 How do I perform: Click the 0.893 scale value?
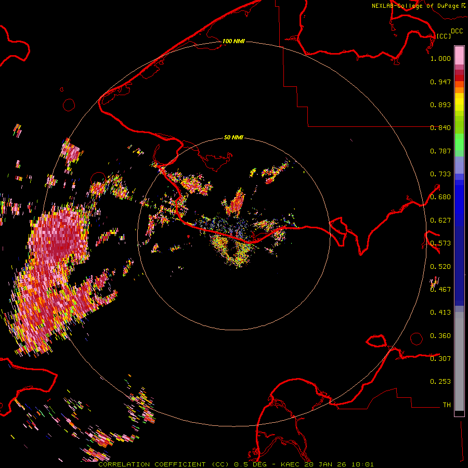click(x=440, y=105)
